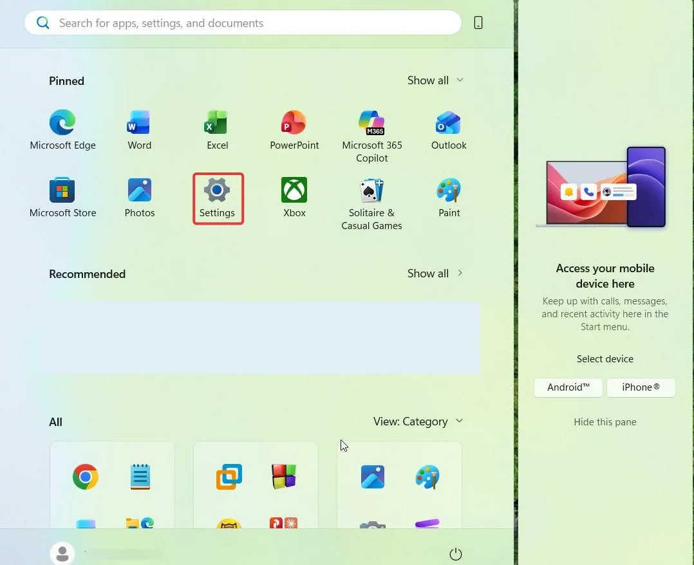Image resolution: width=694 pixels, height=565 pixels.
Task: Expand Pinned with Show all
Action: pyautogui.click(x=435, y=80)
